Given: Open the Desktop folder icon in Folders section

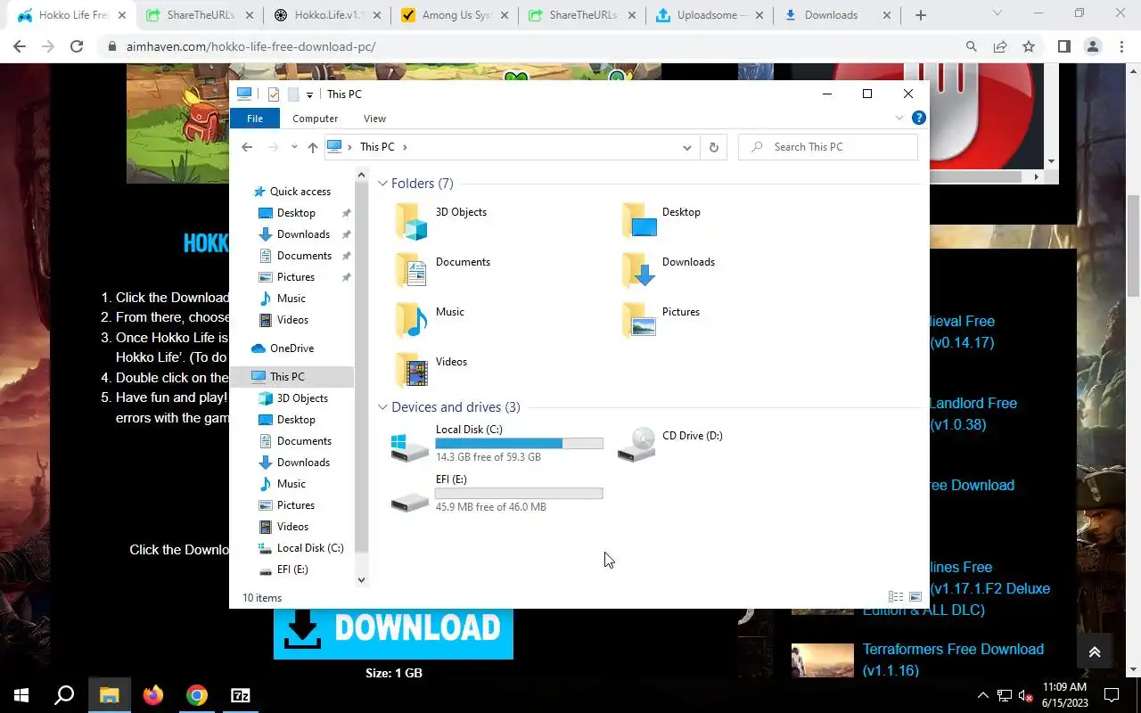Looking at the screenshot, I should coord(638,221).
